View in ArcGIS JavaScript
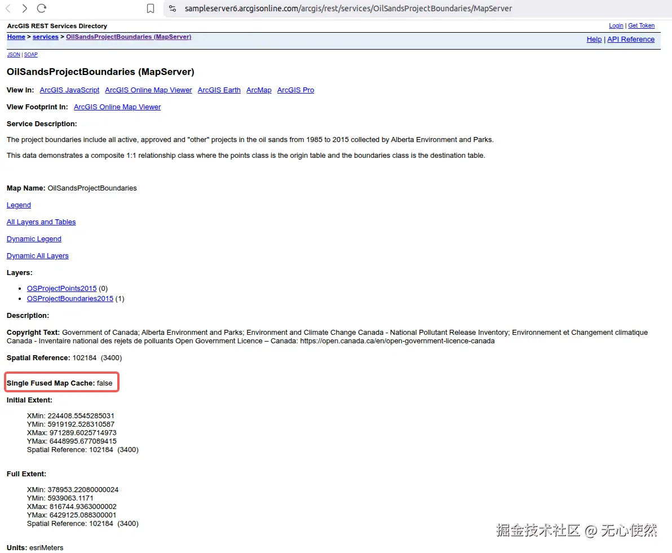 69,90
